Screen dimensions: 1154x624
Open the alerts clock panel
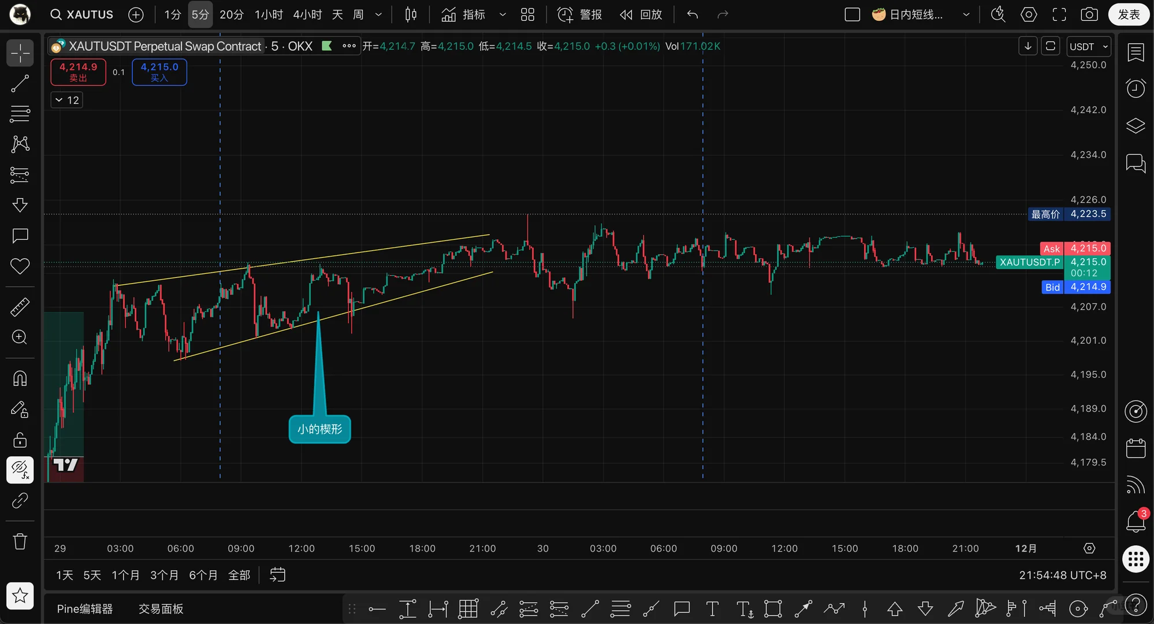[x=1136, y=88]
